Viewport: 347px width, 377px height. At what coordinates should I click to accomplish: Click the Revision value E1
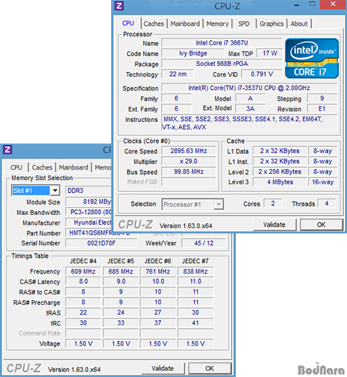click(x=322, y=109)
